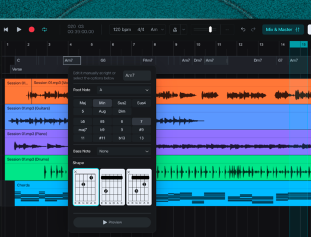The height and width of the screenshot is (237, 311).
Task: Click the metronome icon
Action: [x=175, y=30]
